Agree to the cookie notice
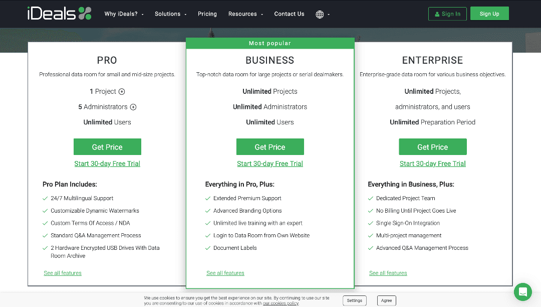 pos(386,300)
